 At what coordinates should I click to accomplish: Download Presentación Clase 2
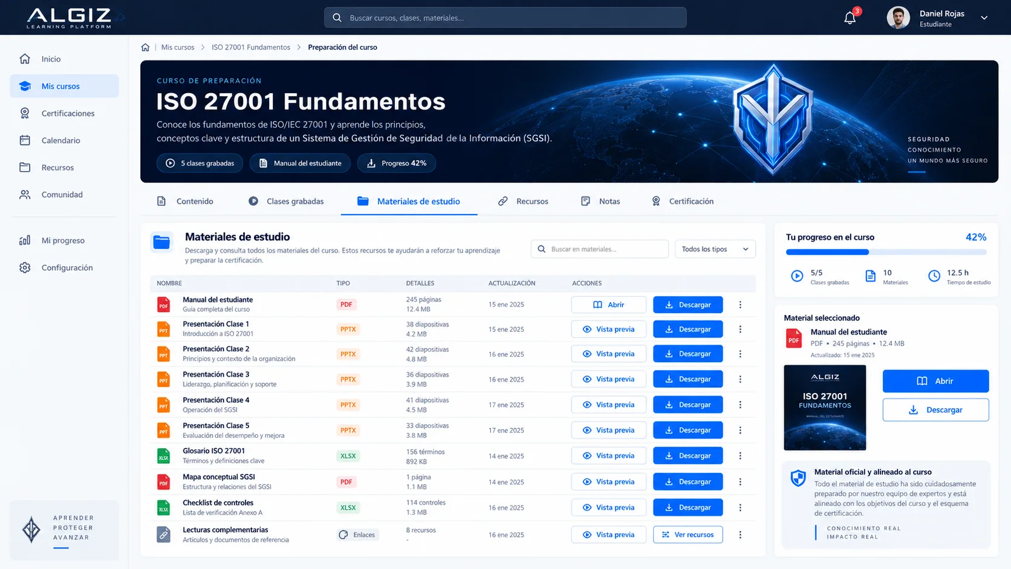click(x=688, y=354)
